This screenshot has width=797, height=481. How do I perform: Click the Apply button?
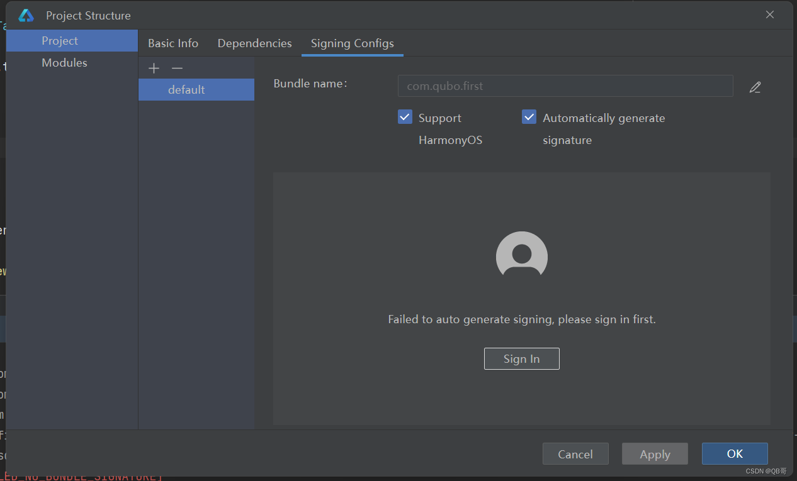[x=655, y=453]
